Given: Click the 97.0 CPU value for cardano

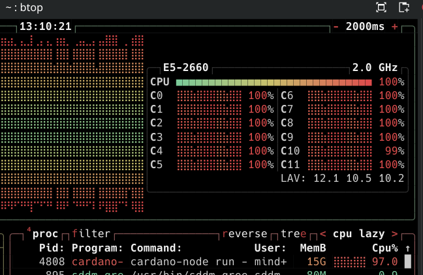Looking at the screenshot, I should pyautogui.click(x=385, y=261).
